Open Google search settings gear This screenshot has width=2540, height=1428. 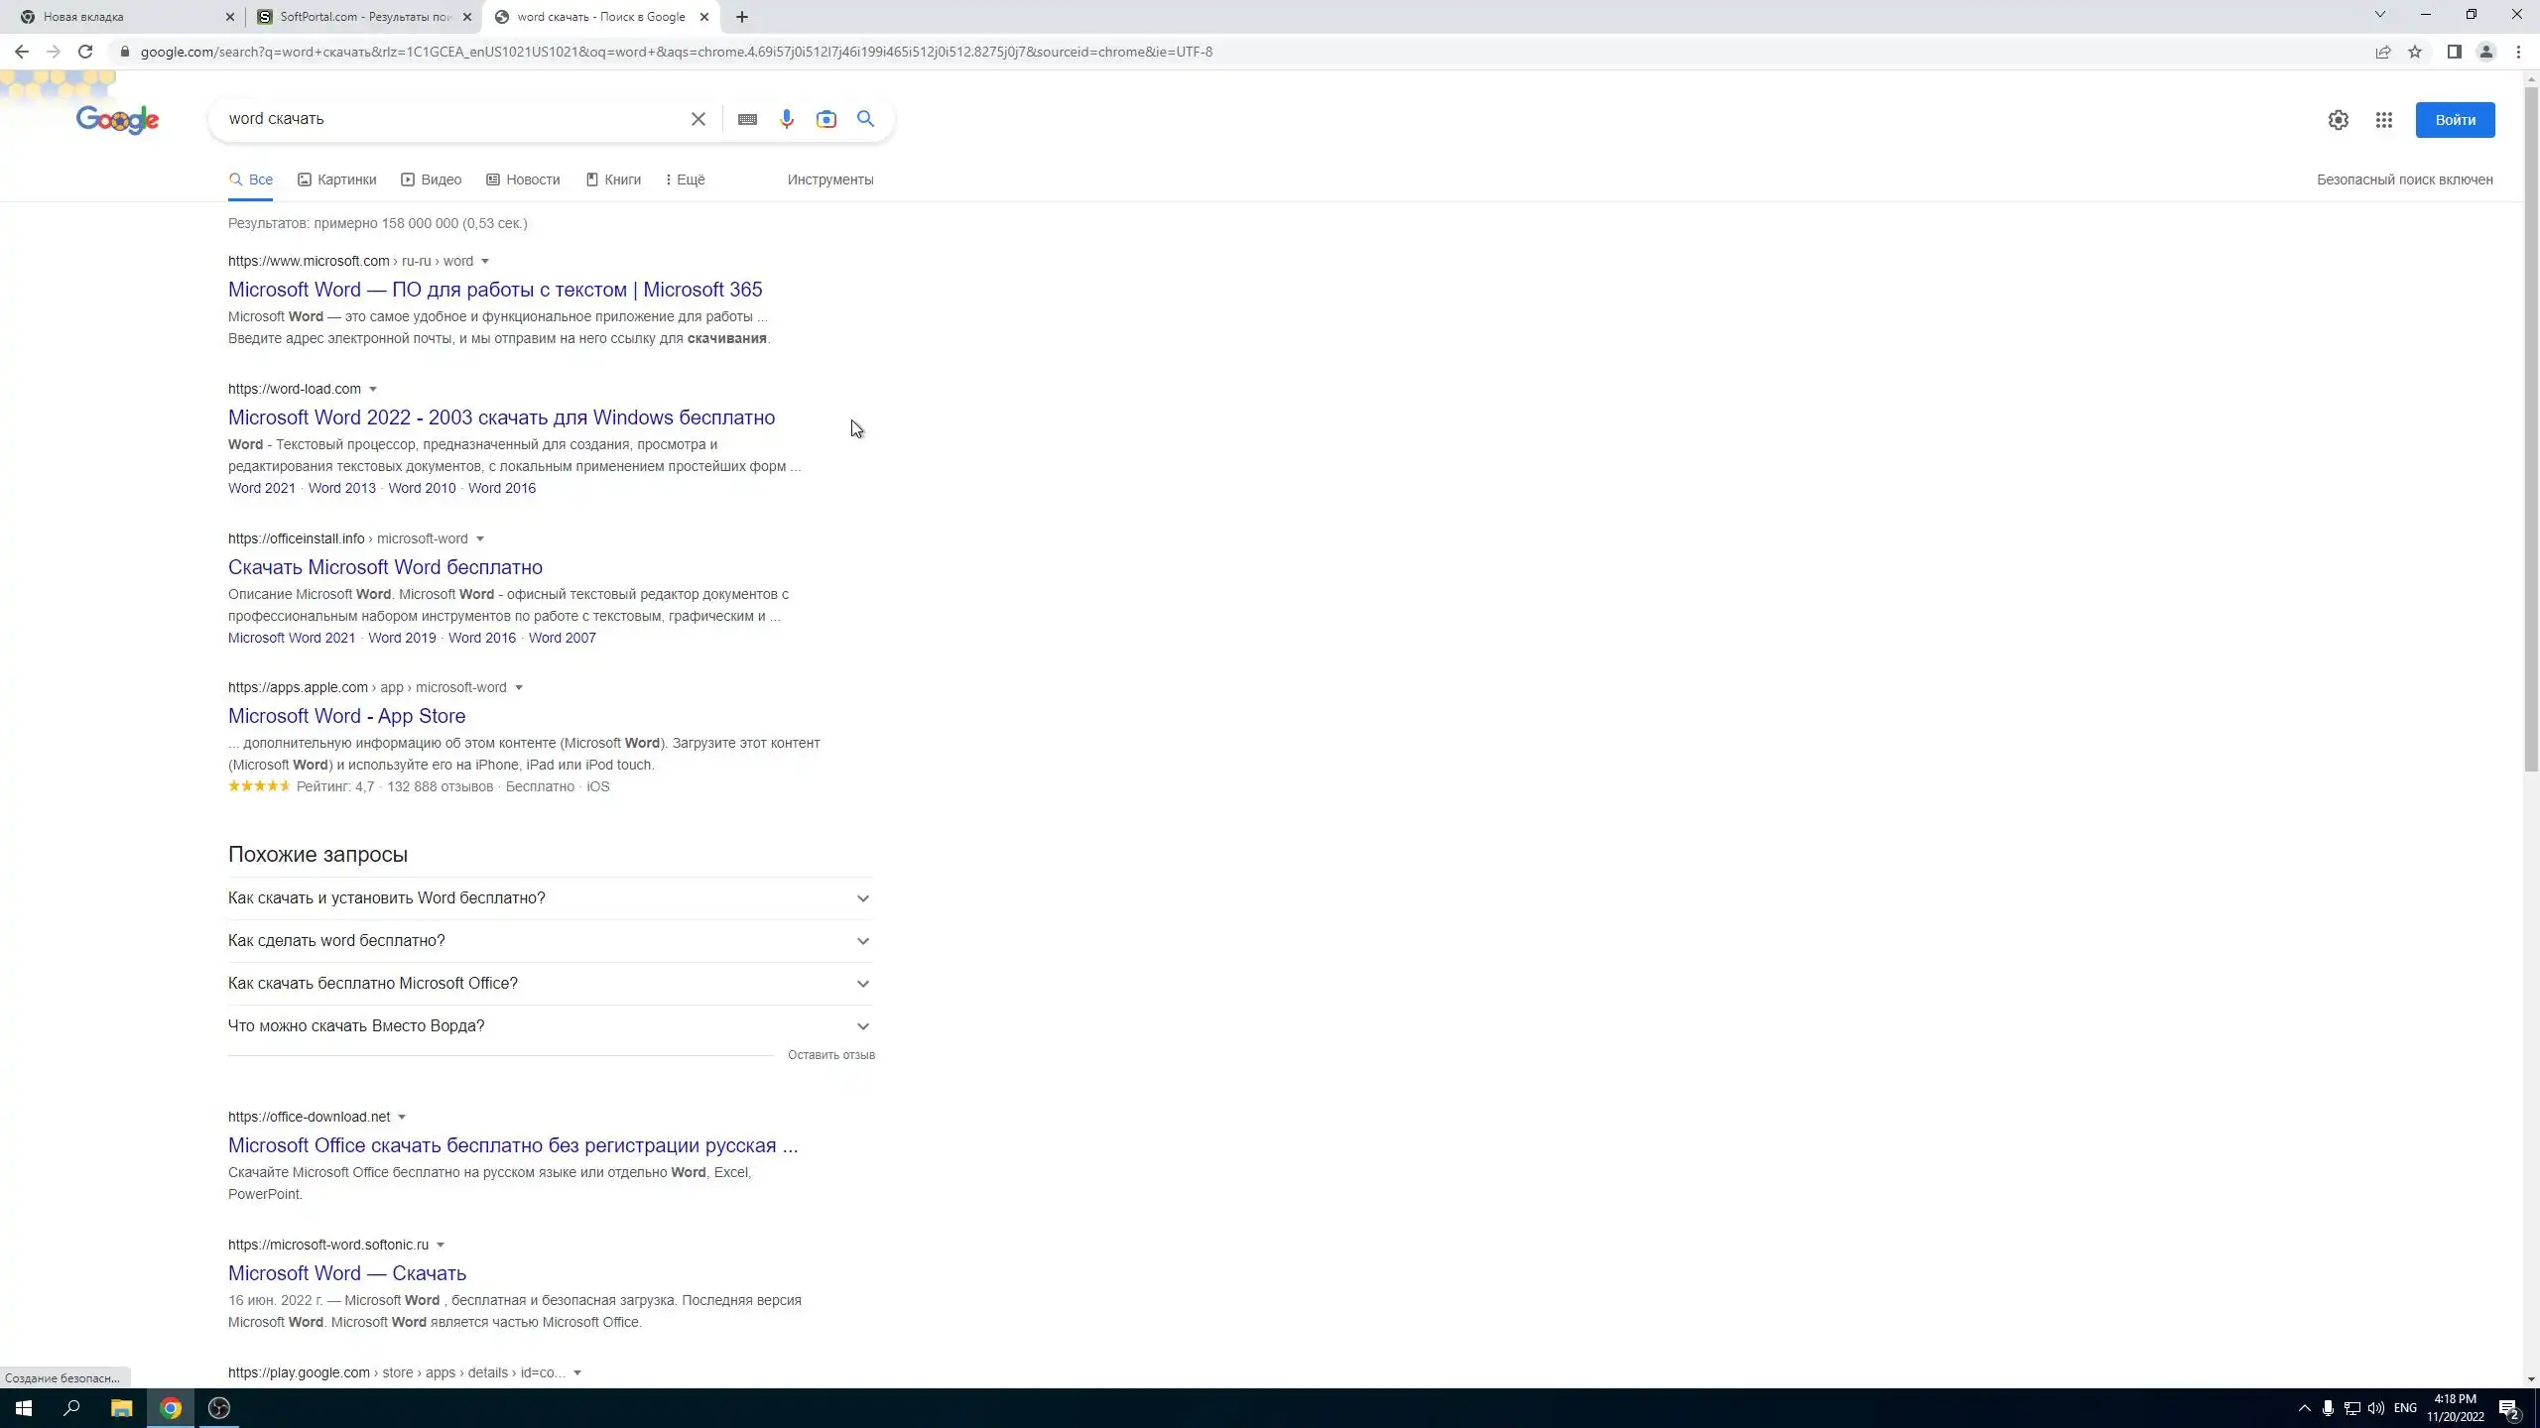2338,120
